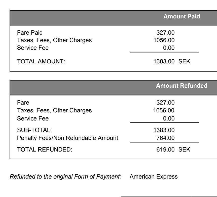Select the Fare Paid label
Screen dimensions: 217x197
click(x=30, y=33)
